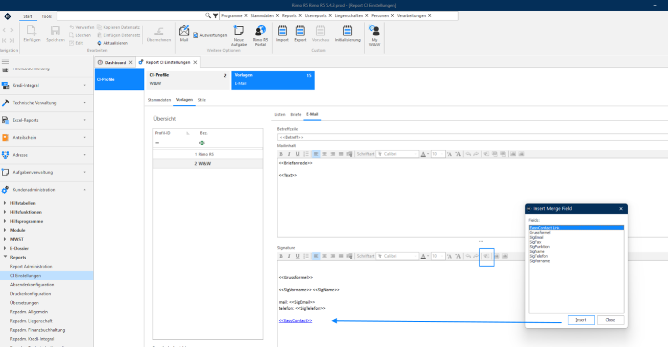Screen dimensions: 668x347
Task: Click insert merge field icon in Signature toolbar
Action: [486, 256]
